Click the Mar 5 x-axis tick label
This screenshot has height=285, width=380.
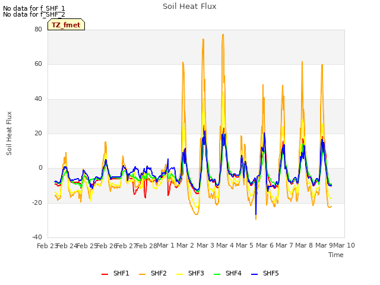[x=245, y=245]
